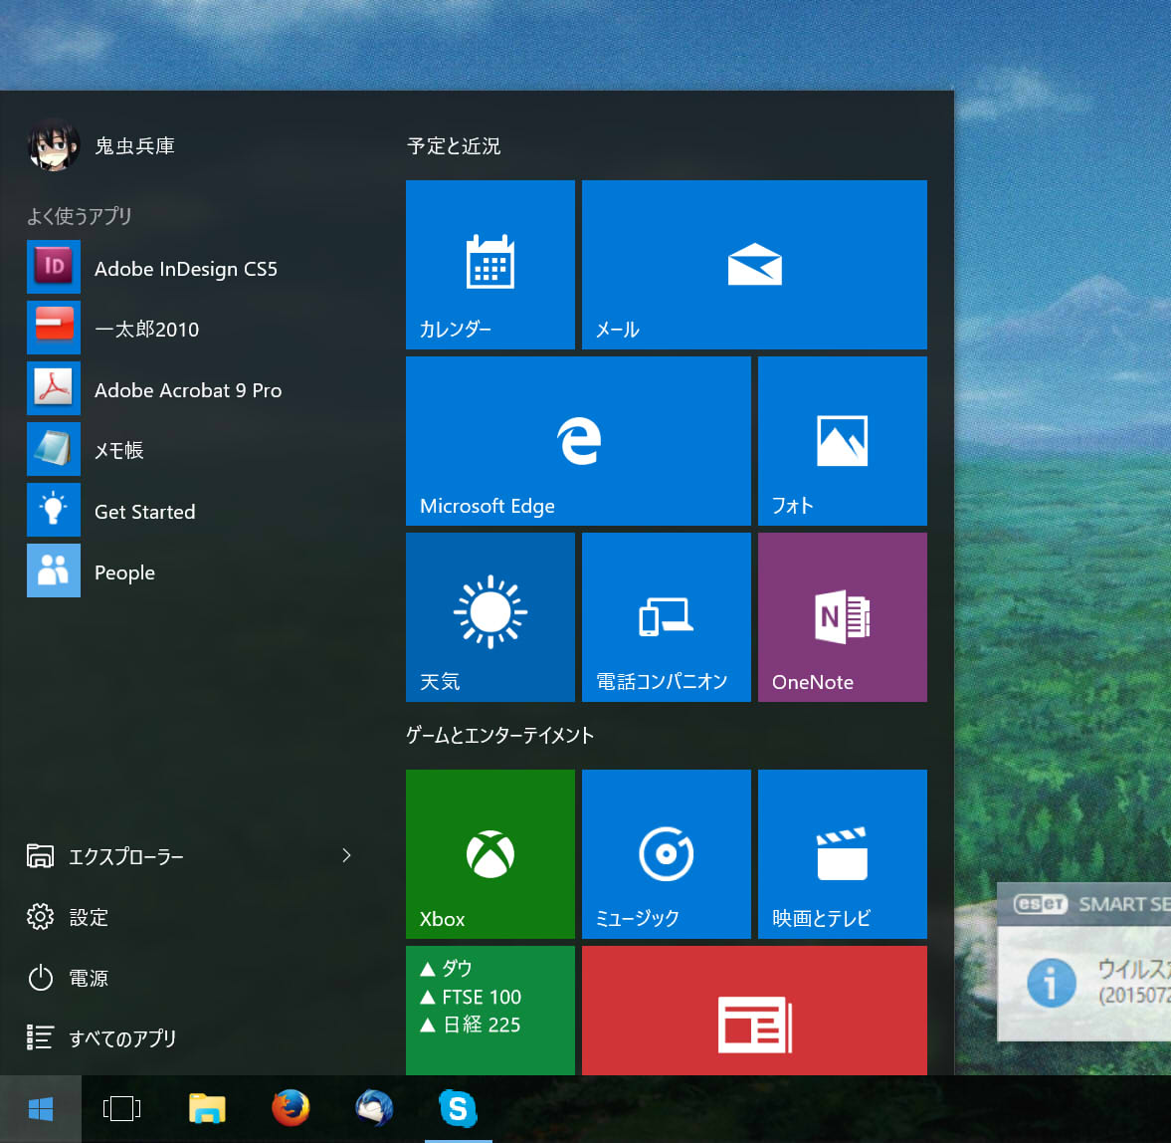Open Firefox from the taskbar
This screenshot has width=1171, height=1143.
(291, 1108)
